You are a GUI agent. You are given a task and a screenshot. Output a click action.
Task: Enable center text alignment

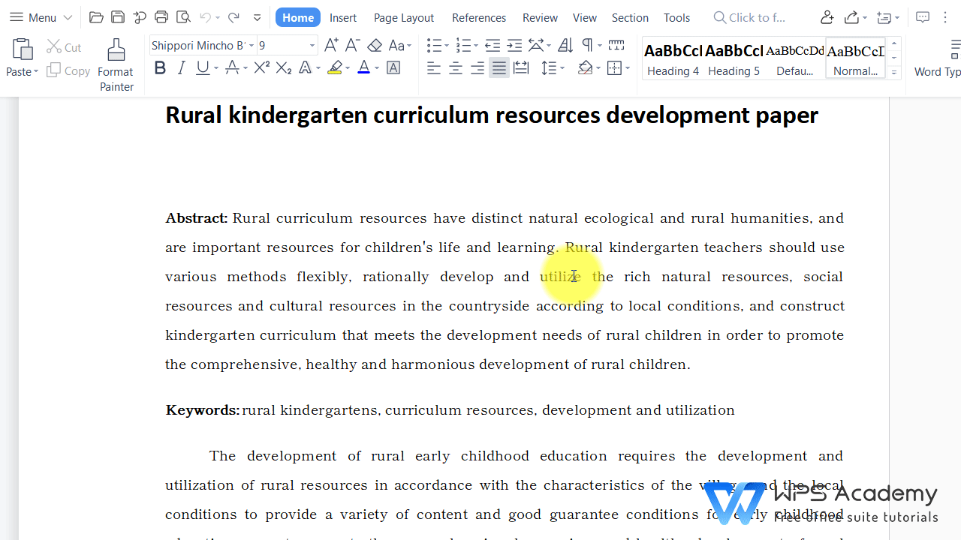pos(455,67)
